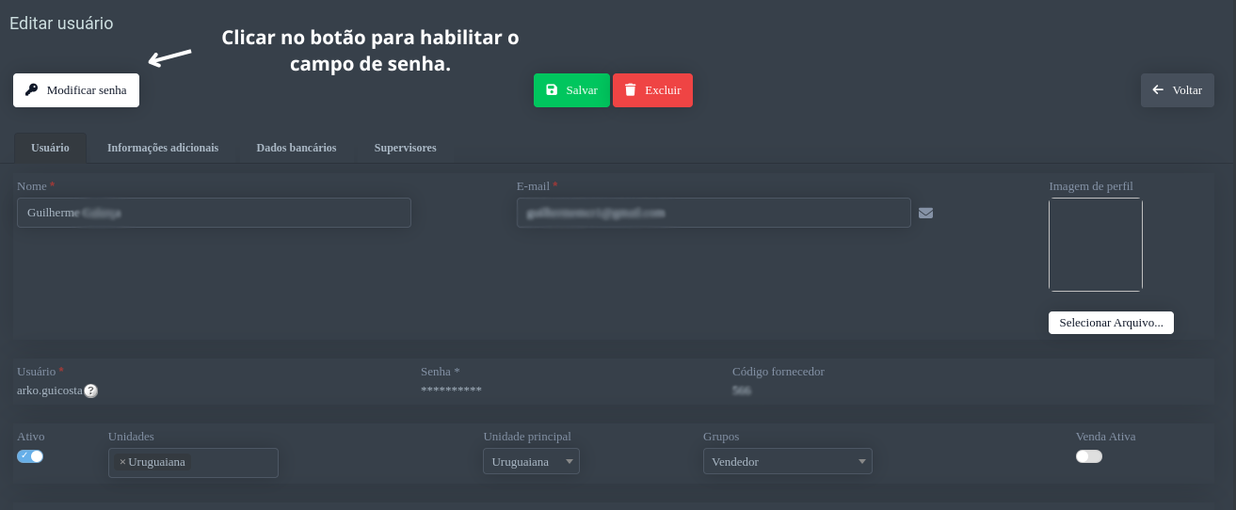
Task: Enable the Venda Ativa toggle
Action: click(x=1088, y=456)
